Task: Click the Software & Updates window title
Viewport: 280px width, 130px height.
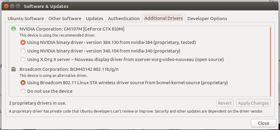Action: click(46, 6)
